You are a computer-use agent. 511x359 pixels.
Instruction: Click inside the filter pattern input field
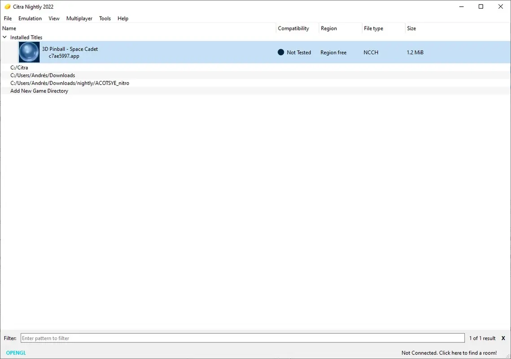pos(242,338)
